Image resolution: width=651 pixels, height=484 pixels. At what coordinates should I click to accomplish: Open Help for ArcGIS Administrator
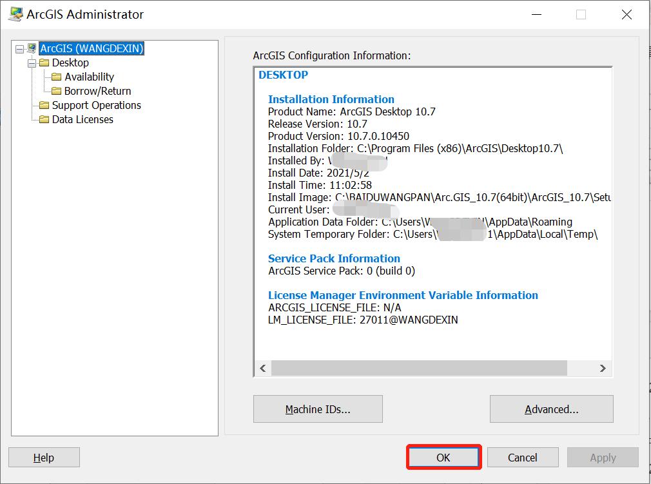[x=44, y=458]
